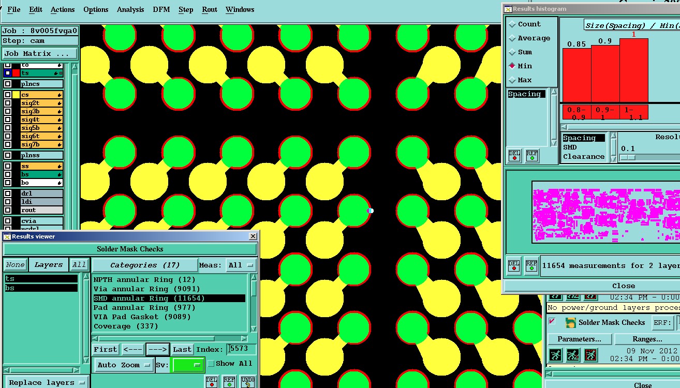Toggle visibility checkbox for drl layer
The height and width of the screenshot is (388, 680).
pos(8,193)
